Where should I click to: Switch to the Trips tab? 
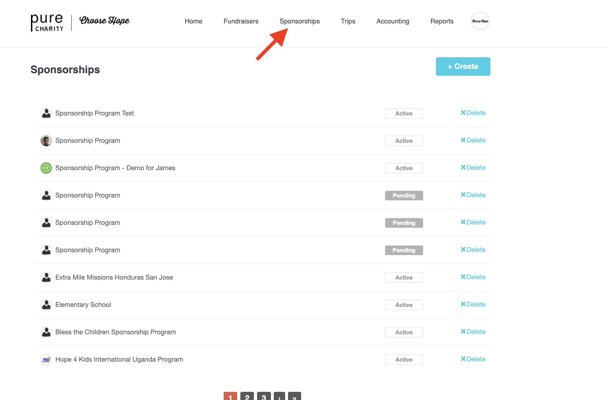click(x=348, y=21)
